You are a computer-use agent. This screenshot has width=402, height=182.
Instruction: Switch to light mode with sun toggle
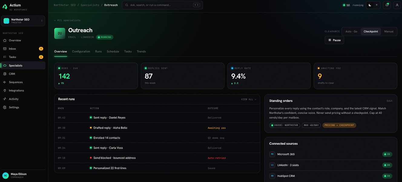(377, 5)
